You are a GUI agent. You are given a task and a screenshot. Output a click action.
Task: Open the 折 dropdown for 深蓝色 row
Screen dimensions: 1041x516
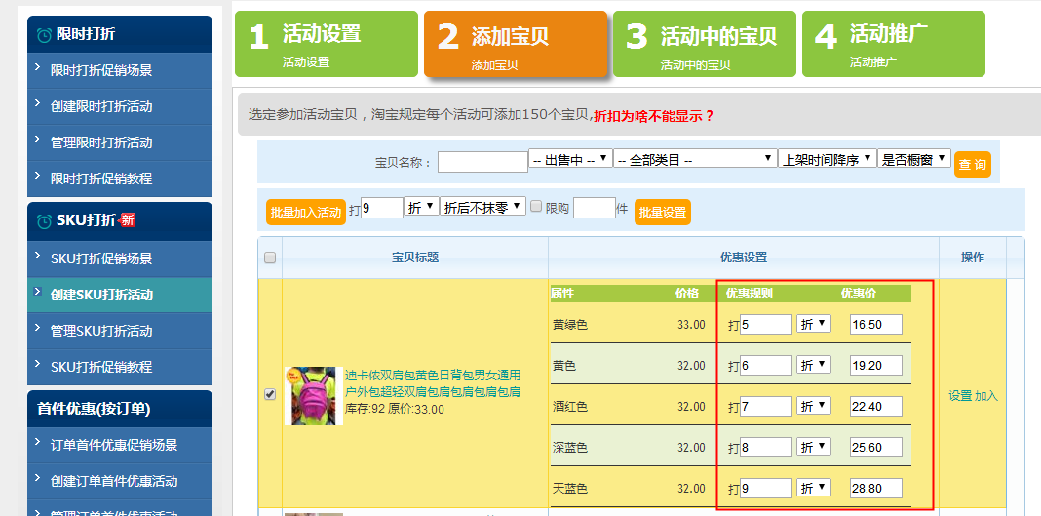click(814, 447)
